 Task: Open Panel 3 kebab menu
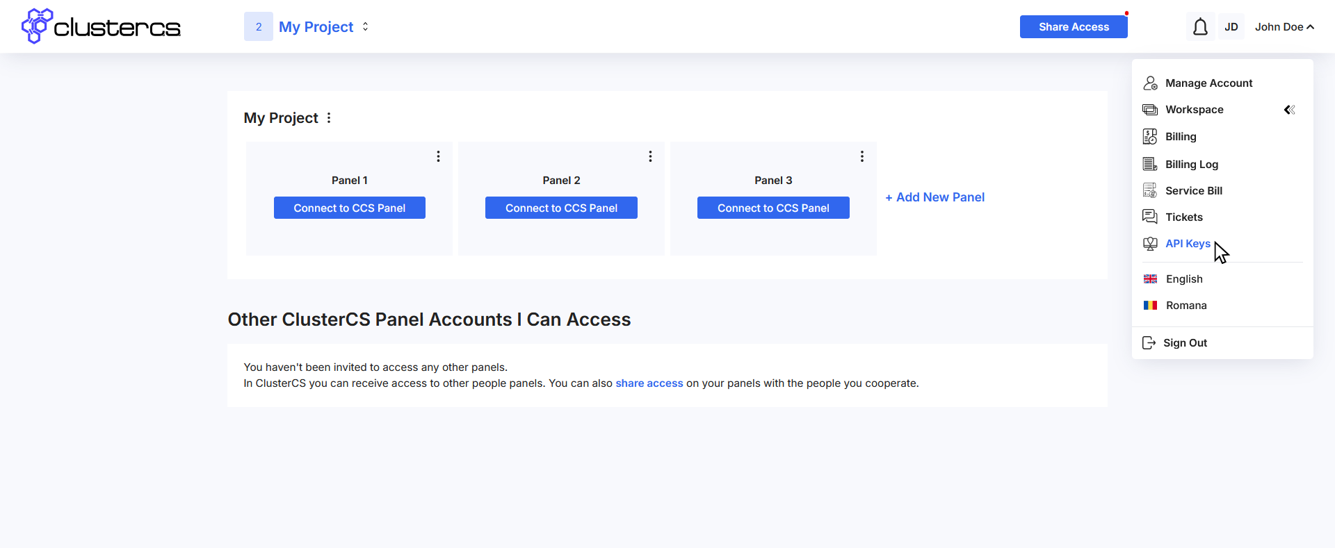tap(861, 156)
